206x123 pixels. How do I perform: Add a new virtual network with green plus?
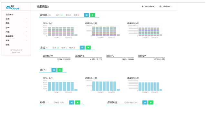151,102
